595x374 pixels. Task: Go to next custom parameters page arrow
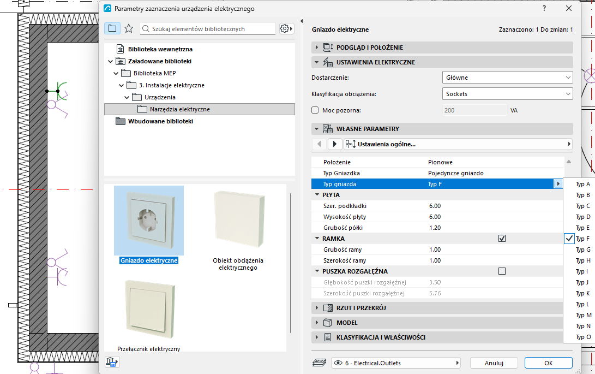(334, 144)
